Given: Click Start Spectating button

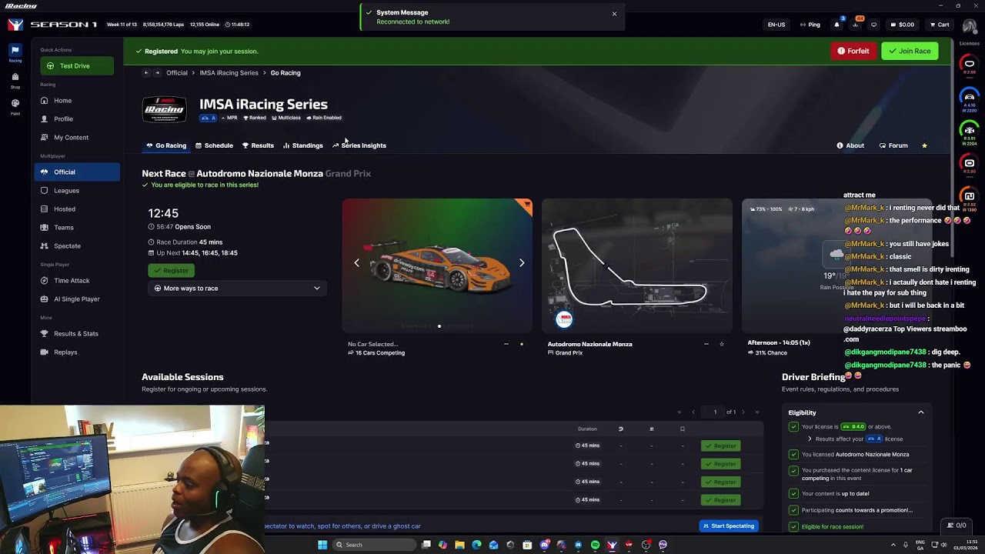Looking at the screenshot, I should coord(729,526).
